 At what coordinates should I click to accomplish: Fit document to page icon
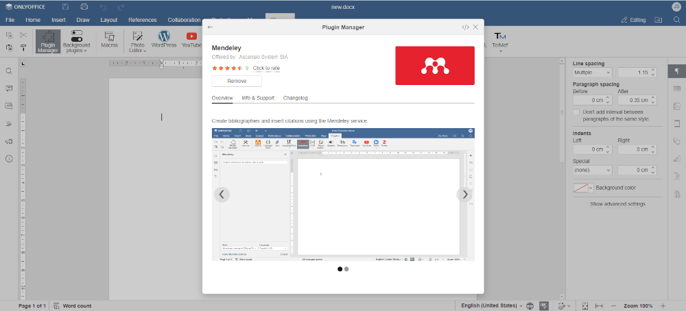[x=585, y=306]
